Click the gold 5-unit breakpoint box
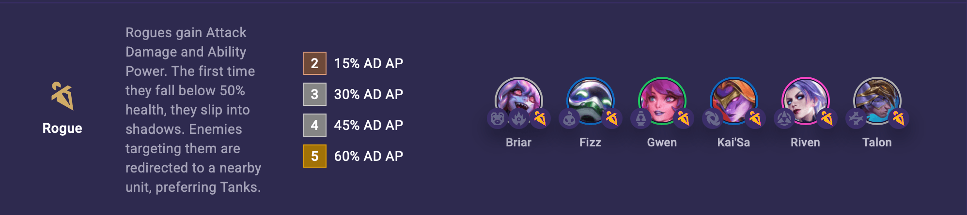967x215 pixels. pos(315,156)
